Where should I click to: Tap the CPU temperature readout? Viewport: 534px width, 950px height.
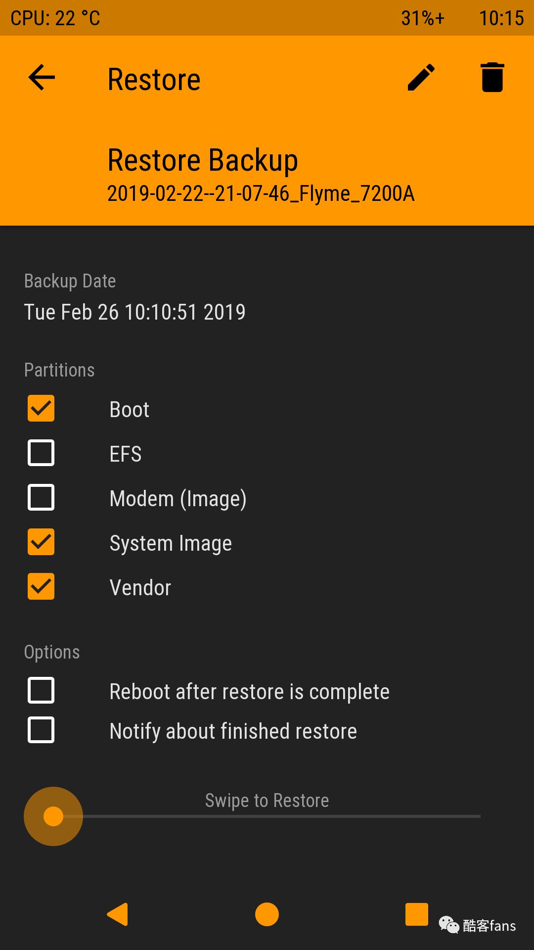[x=55, y=18]
